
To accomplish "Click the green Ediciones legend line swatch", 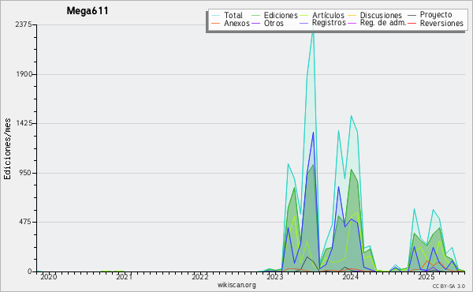I will coord(255,16).
